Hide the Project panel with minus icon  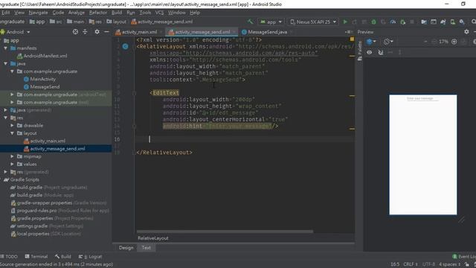coord(106,31)
